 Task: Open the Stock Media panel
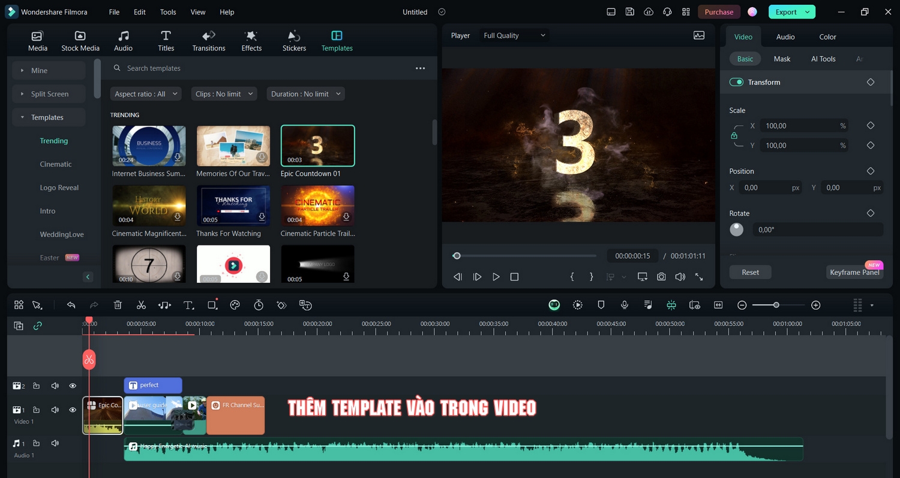click(80, 40)
